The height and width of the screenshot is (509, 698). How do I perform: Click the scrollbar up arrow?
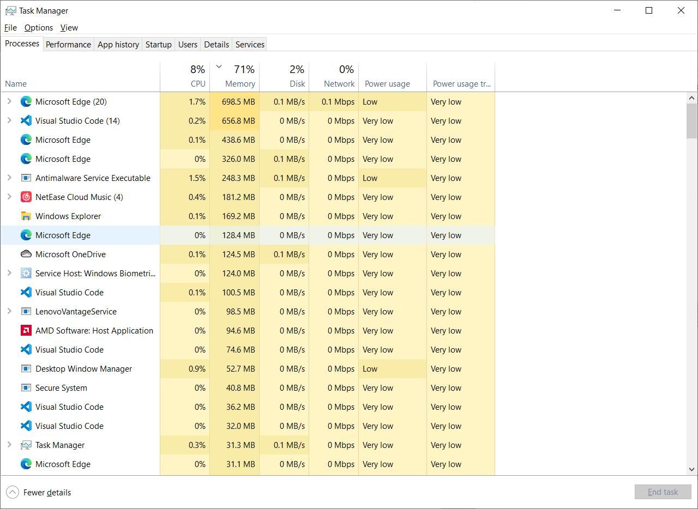click(691, 98)
